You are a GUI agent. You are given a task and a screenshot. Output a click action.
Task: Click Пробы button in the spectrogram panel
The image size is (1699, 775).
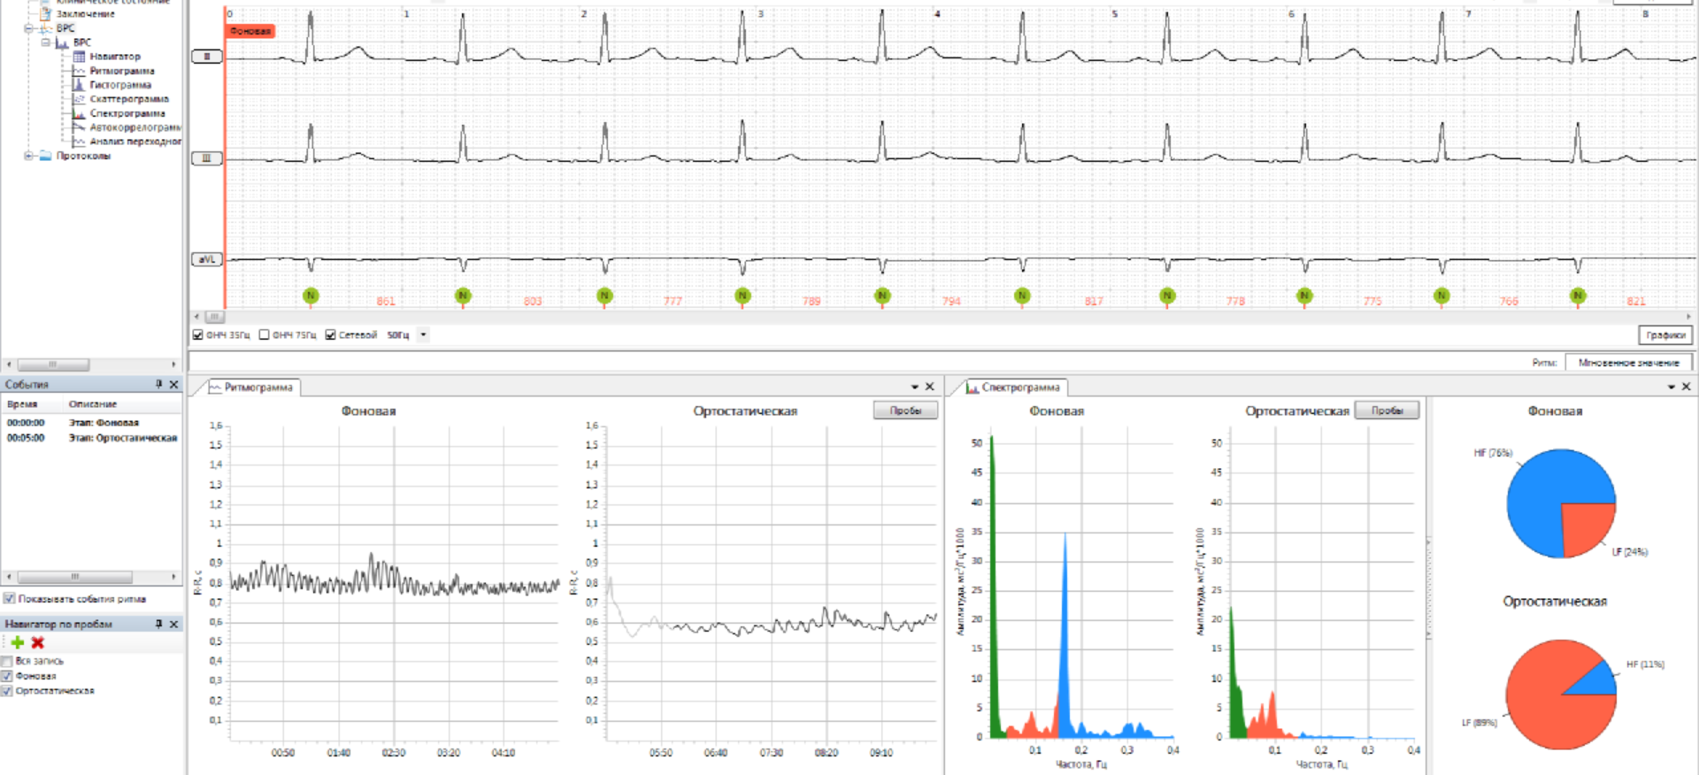tap(1387, 411)
